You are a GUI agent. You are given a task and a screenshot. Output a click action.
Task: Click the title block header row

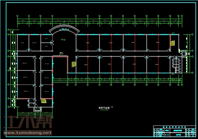tap(175, 127)
